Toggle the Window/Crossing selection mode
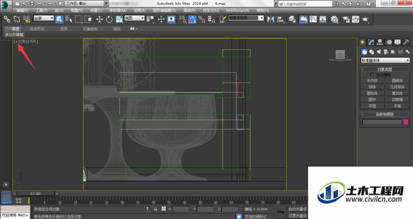413x219 pixels. [88, 19]
